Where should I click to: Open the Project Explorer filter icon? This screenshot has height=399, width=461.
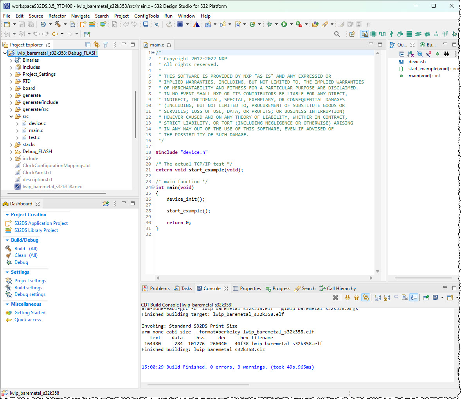105,45
